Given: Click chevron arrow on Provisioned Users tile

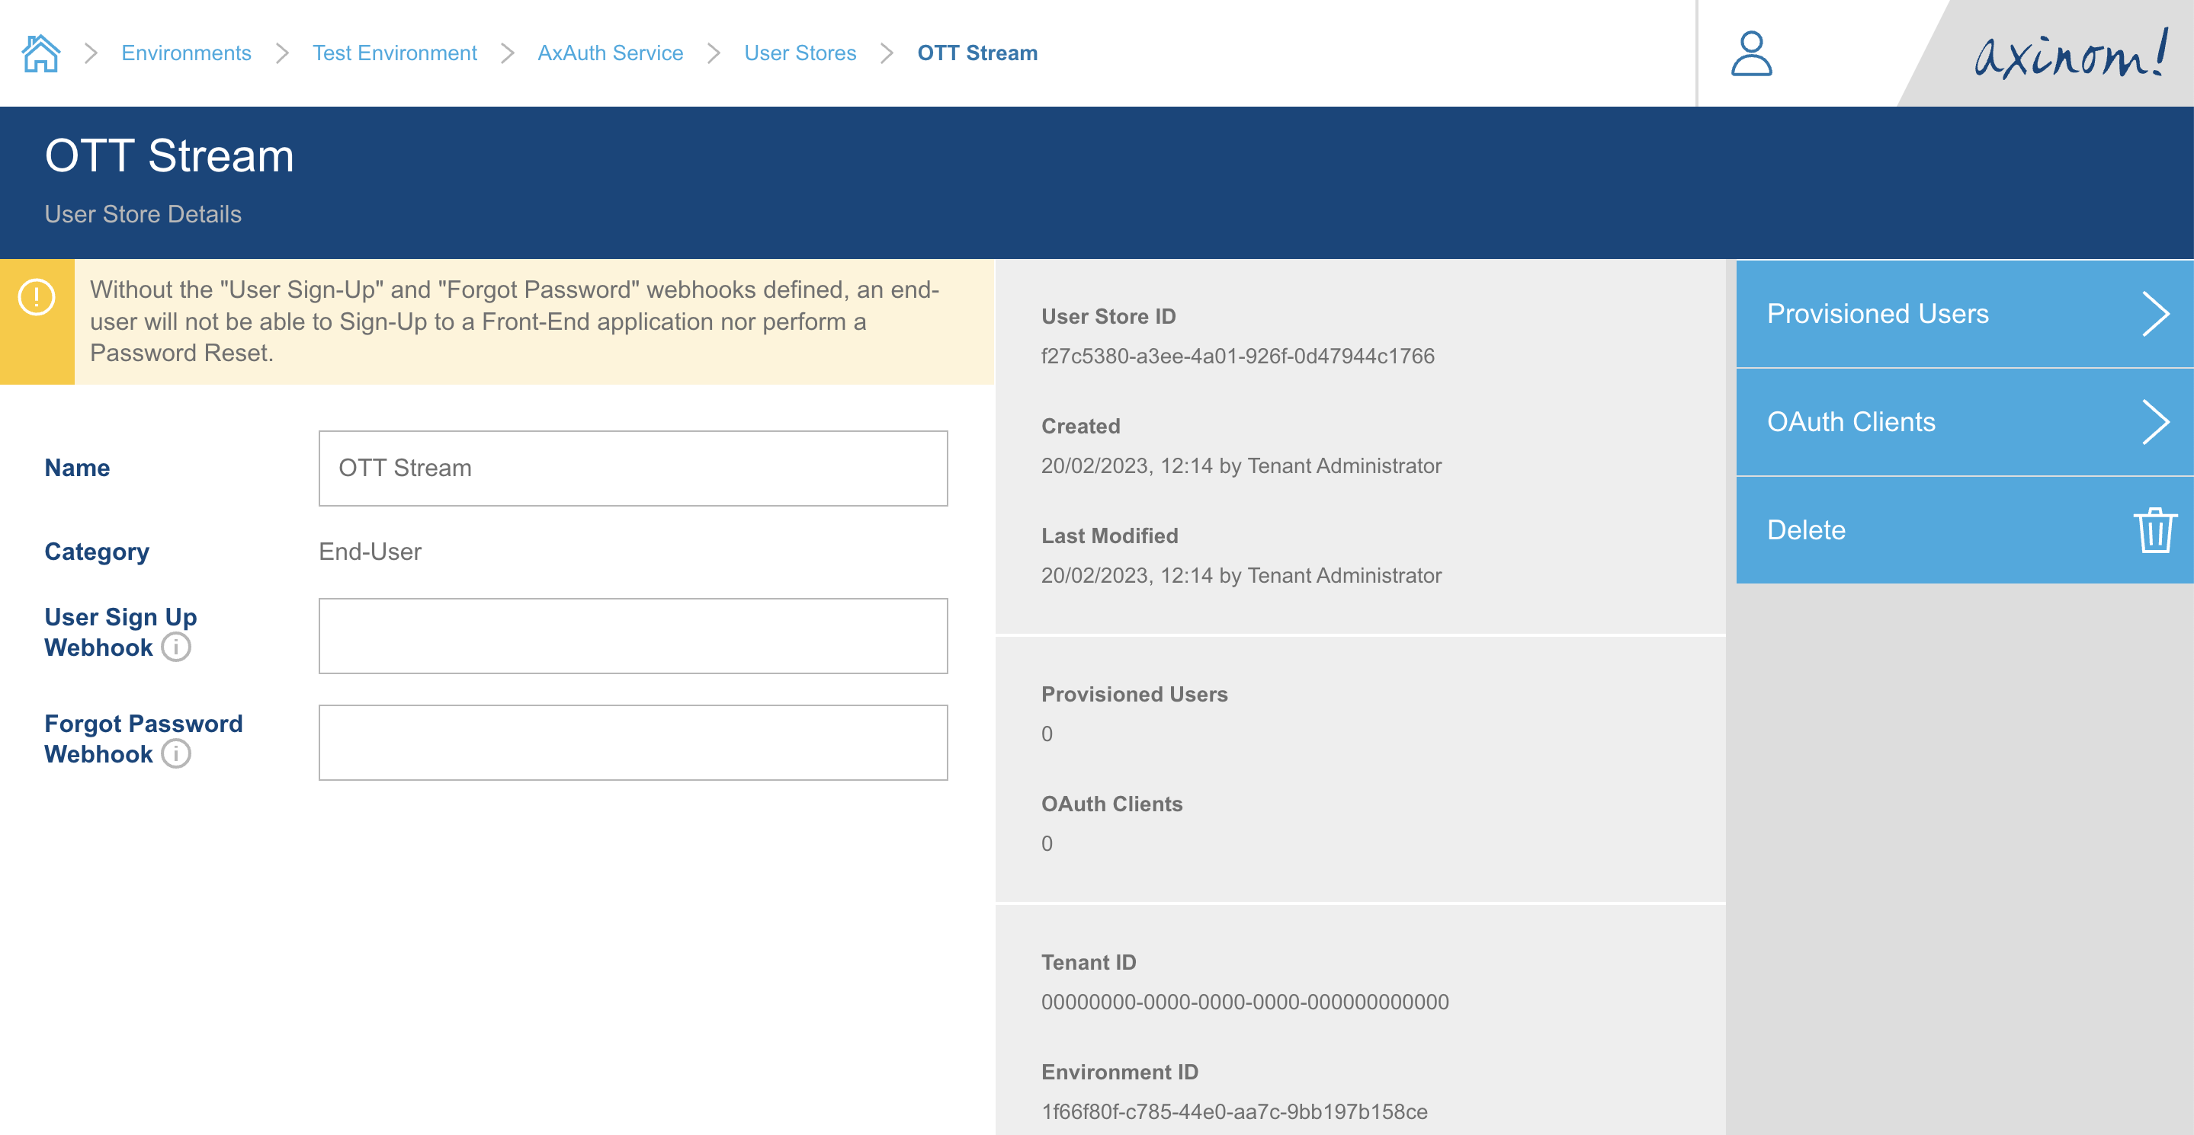Looking at the screenshot, I should coord(2155,315).
